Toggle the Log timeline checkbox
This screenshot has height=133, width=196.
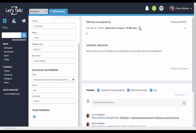pos(151,90)
